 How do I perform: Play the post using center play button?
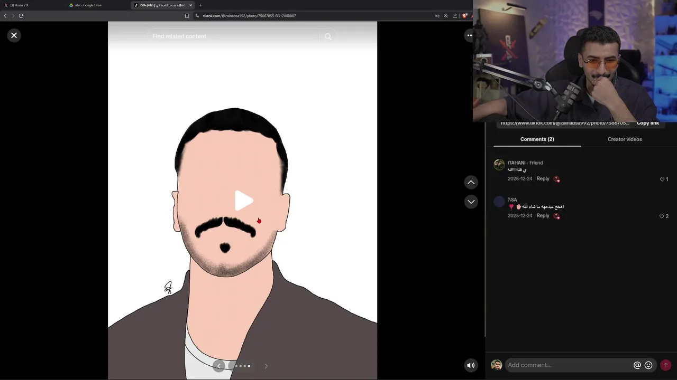click(243, 201)
